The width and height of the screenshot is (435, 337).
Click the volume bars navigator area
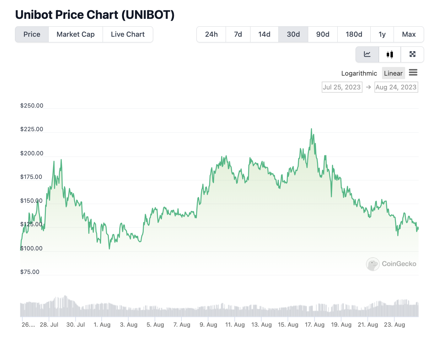point(219,306)
